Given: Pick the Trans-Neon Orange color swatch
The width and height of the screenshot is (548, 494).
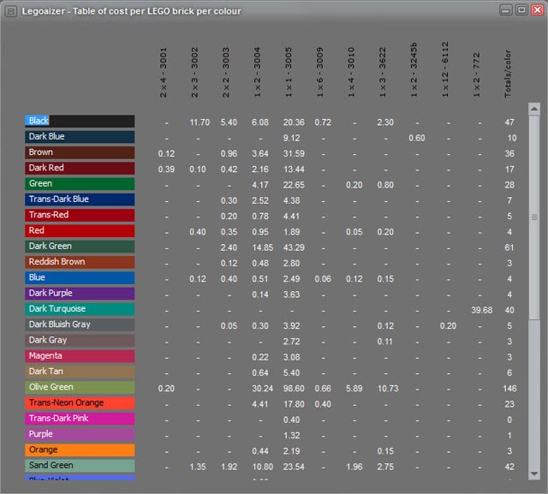Looking at the screenshot, I should [79, 403].
